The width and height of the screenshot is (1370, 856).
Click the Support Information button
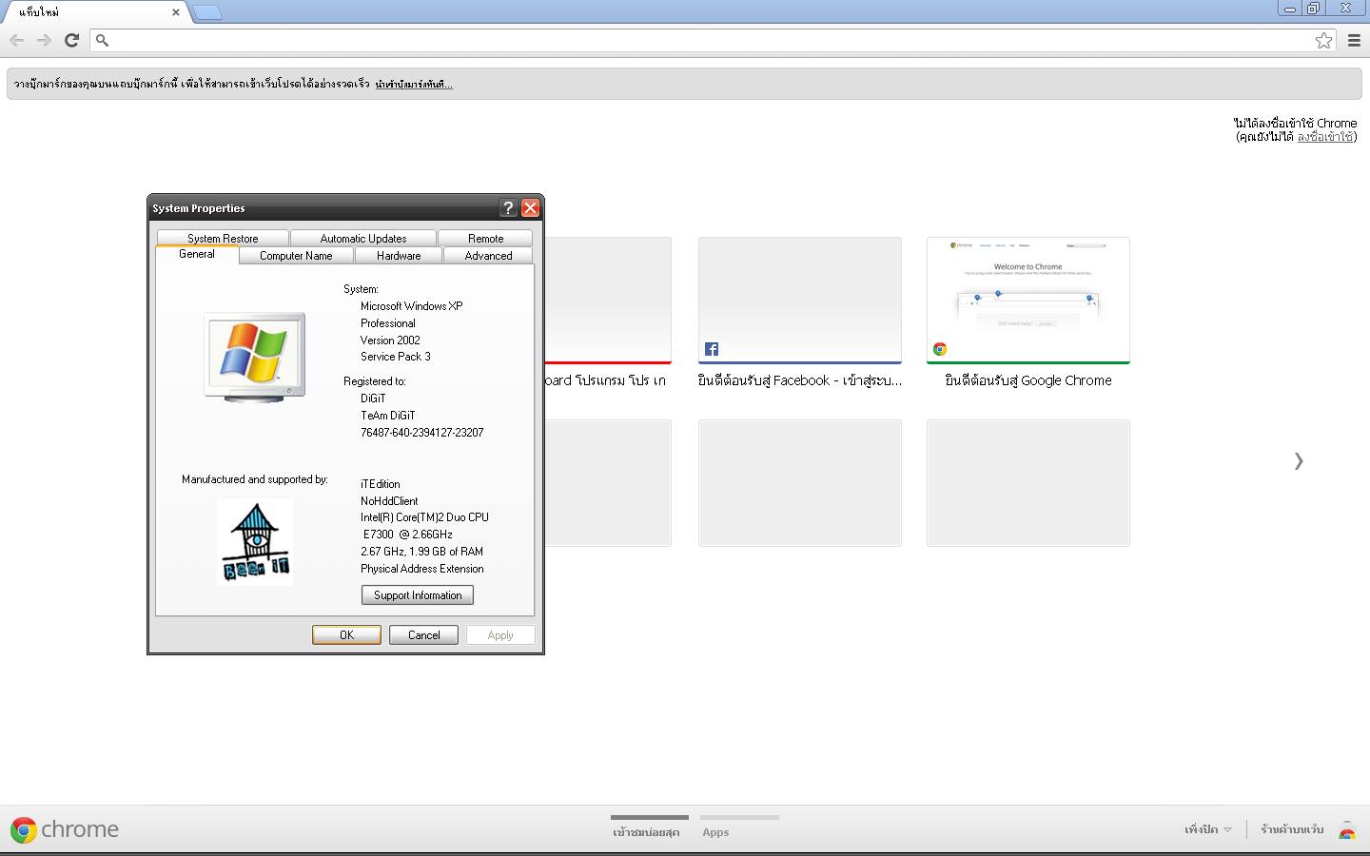418,595
